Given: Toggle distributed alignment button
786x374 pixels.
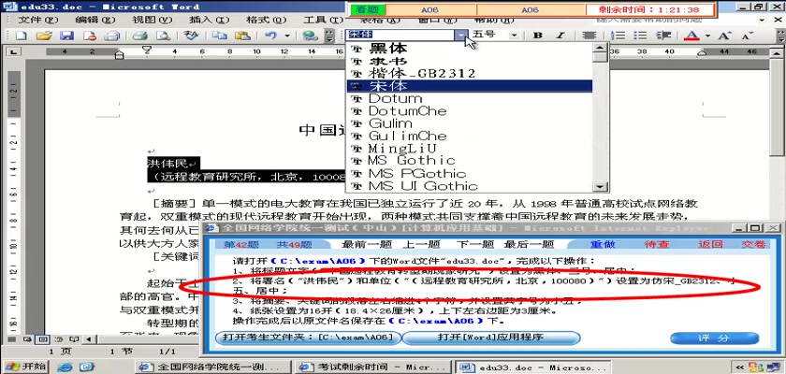Looking at the screenshot, I should point(589,35).
